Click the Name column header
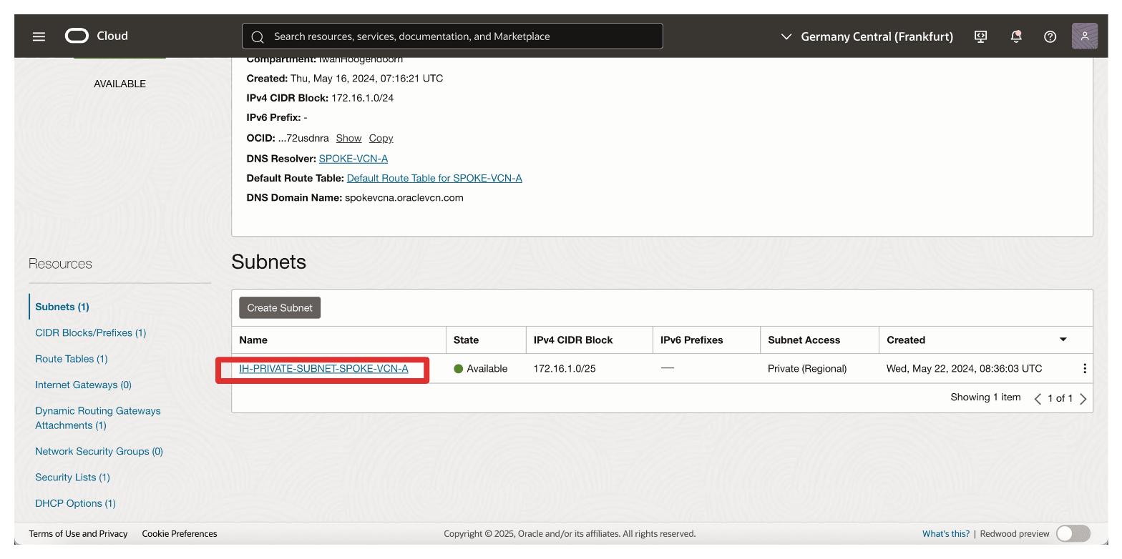 pyautogui.click(x=253, y=340)
